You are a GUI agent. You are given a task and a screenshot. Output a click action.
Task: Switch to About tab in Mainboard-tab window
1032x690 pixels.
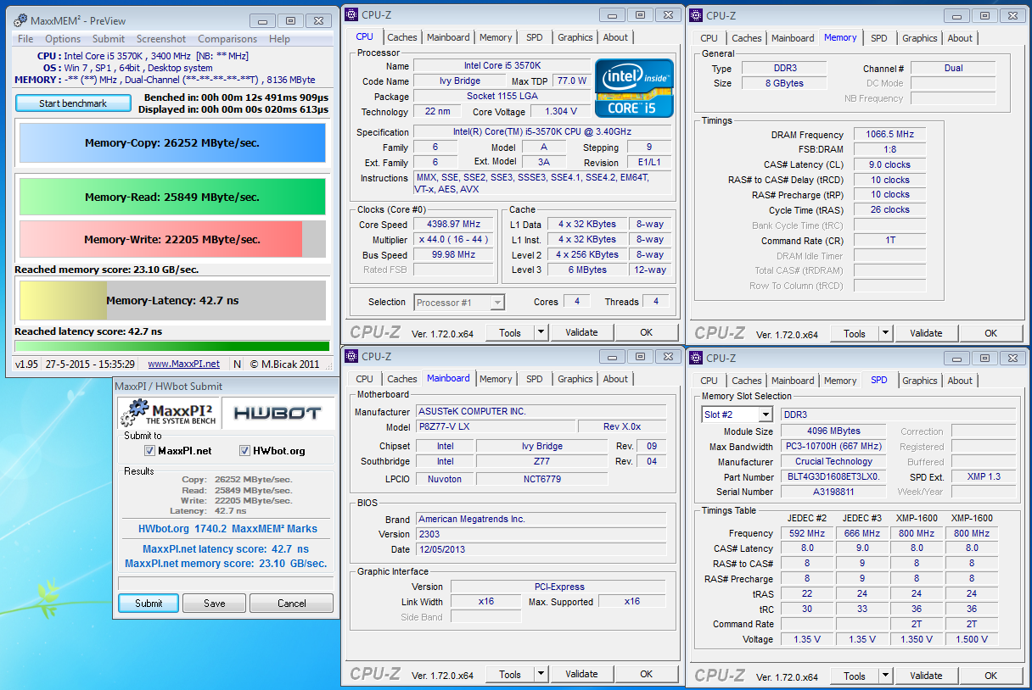tap(615, 379)
